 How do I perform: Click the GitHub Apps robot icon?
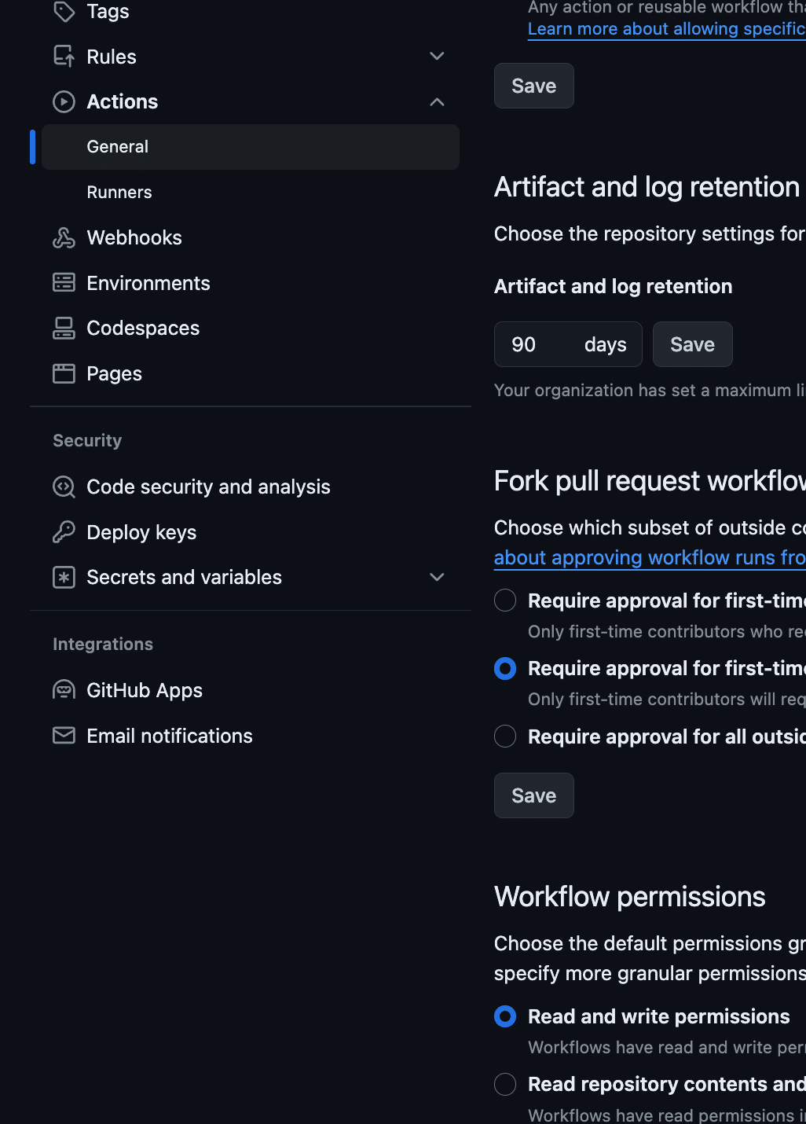pos(64,690)
